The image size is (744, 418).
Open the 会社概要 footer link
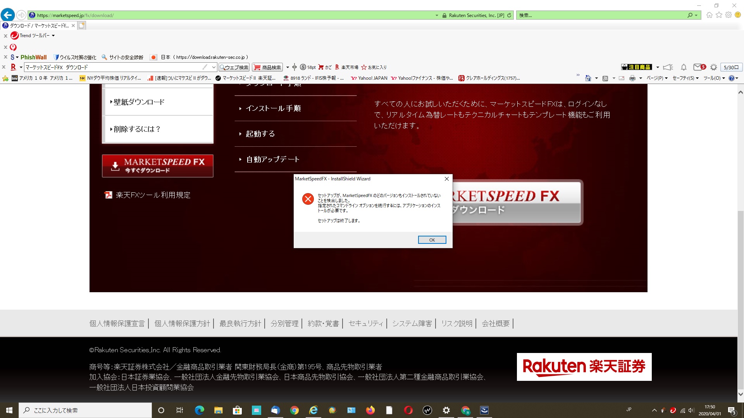pos(496,324)
